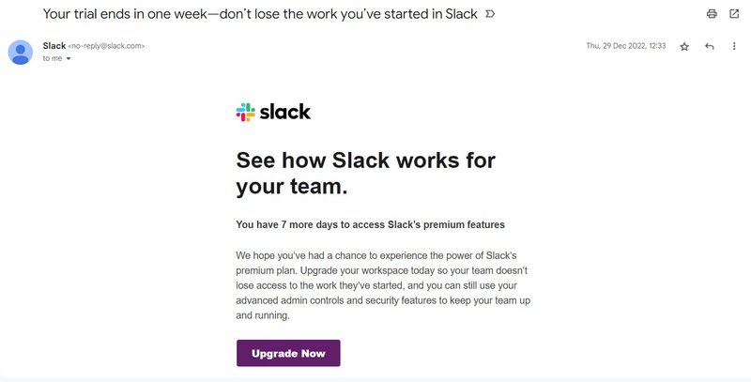Click the sender name 'Slack'
This screenshot has width=751, height=382.
[x=54, y=45]
